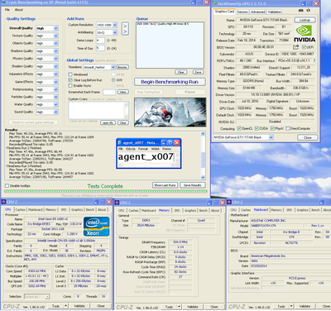Screen dimensions: 331x311
Task: Open the Water Quality dropdown
Action: (55, 104)
